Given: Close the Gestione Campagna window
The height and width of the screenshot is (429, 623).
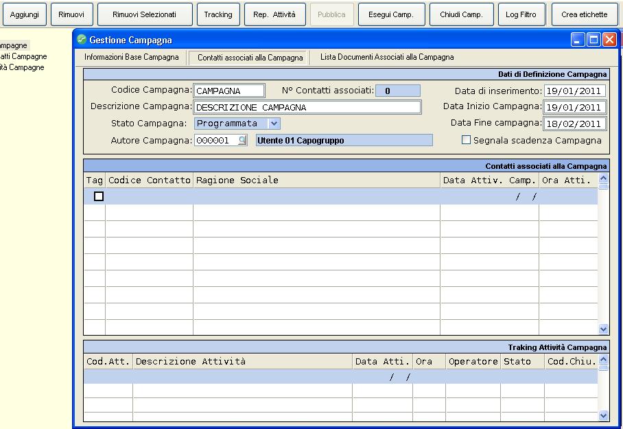Looking at the screenshot, I should [609, 40].
